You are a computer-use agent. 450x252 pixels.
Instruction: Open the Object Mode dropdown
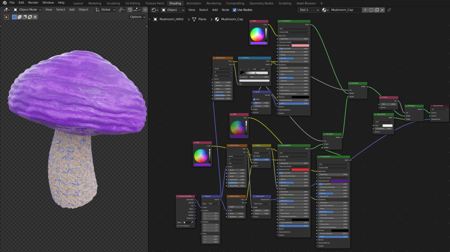pos(27,10)
